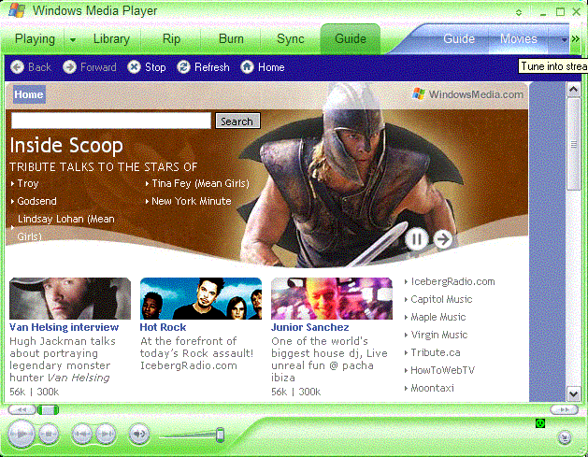Expand more online stores chevron
The width and height of the screenshot is (588, 457).
[563, 39]
